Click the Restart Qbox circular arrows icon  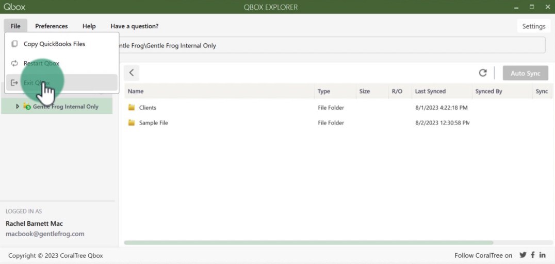click(14, 63)
